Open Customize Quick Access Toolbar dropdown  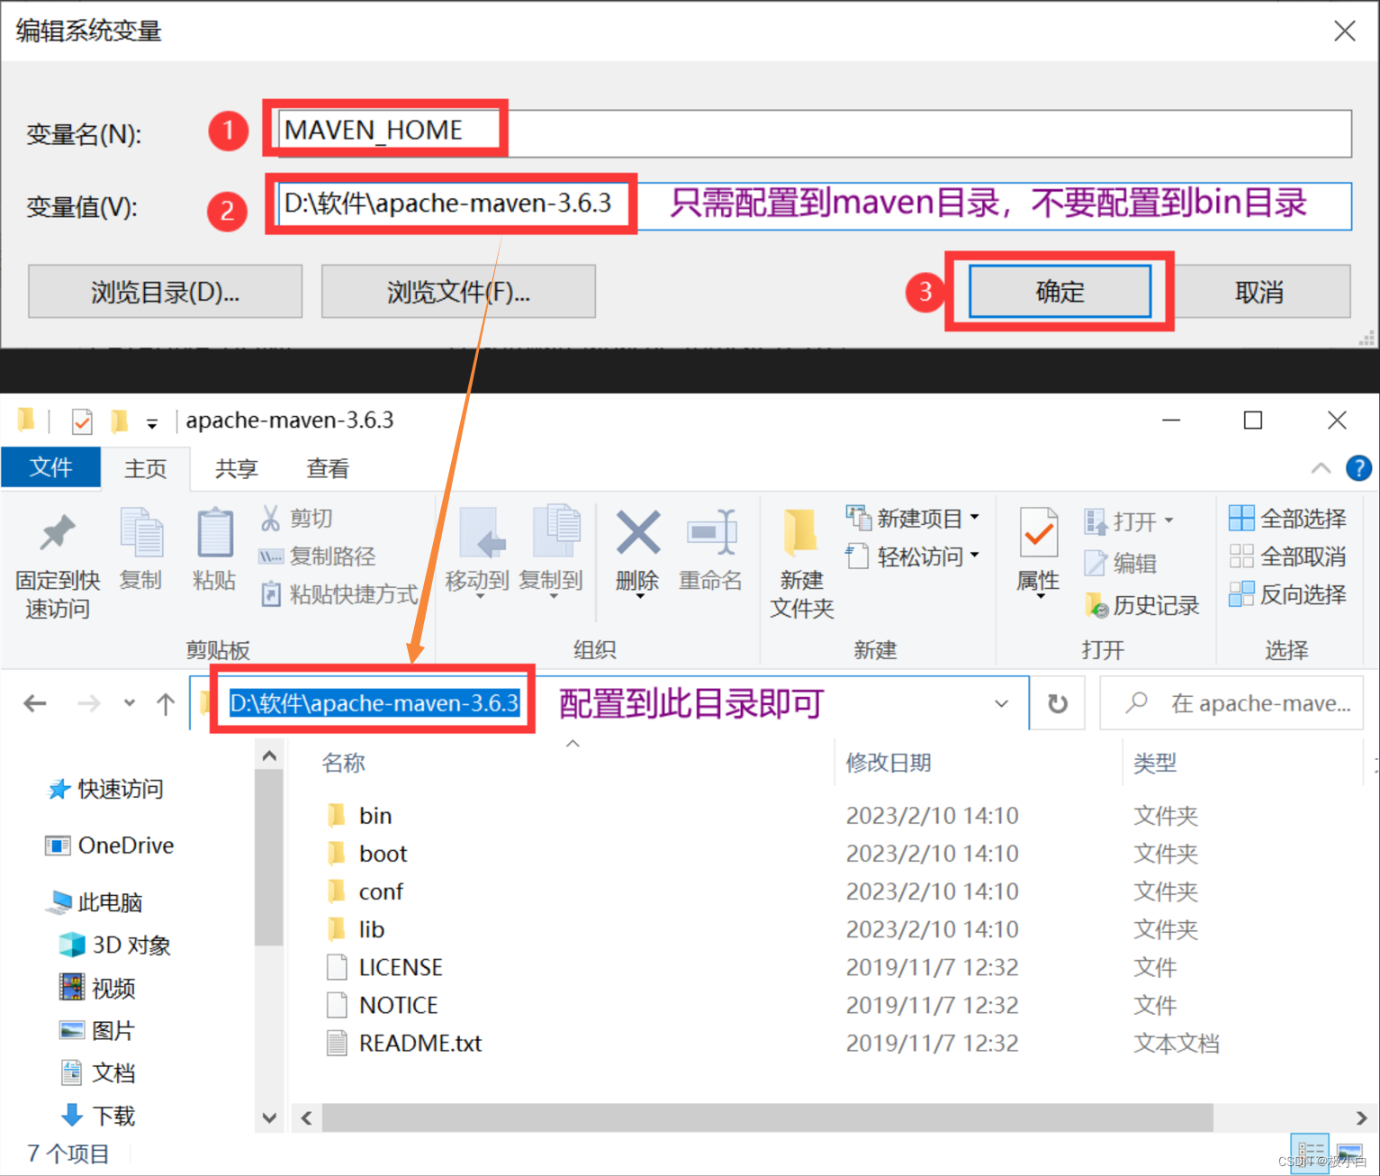[152, 423]
